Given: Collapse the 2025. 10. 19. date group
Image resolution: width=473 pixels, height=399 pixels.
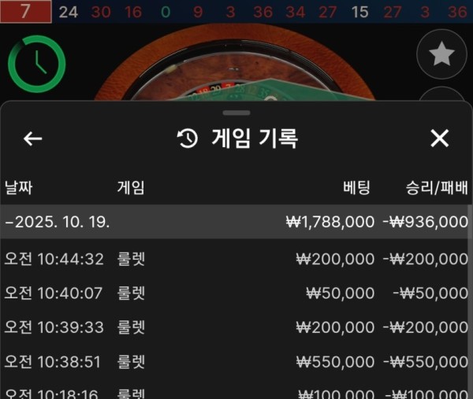Looking at the screenshot, I should (x=234, y=222).
